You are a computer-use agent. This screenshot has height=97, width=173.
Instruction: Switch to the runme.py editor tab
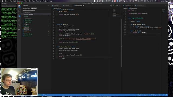coord(56,6)
